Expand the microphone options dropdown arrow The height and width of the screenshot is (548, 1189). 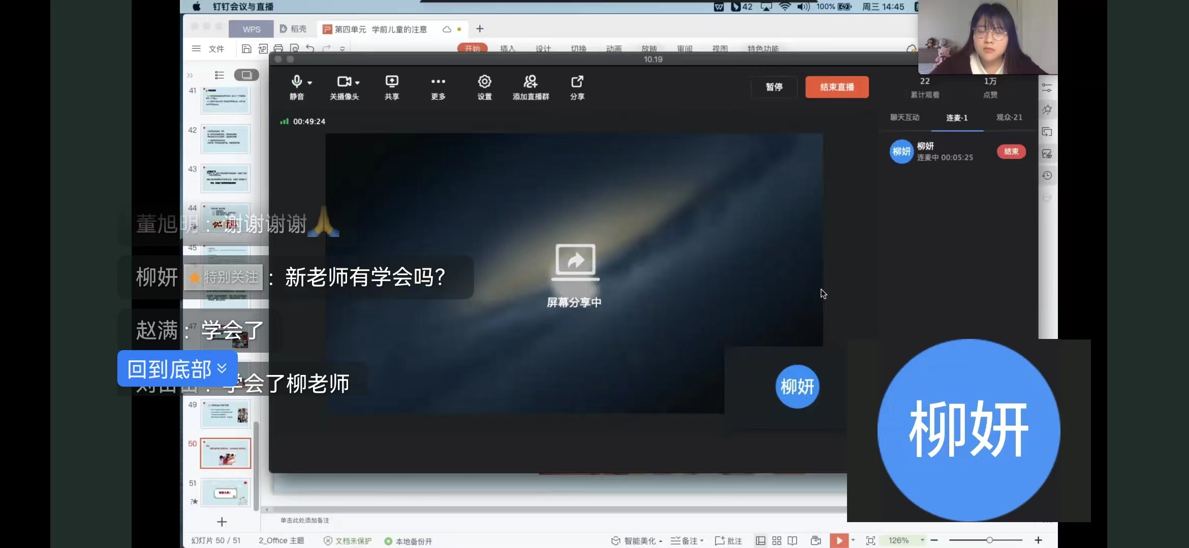pyautogui.click(x=310, y=83)
